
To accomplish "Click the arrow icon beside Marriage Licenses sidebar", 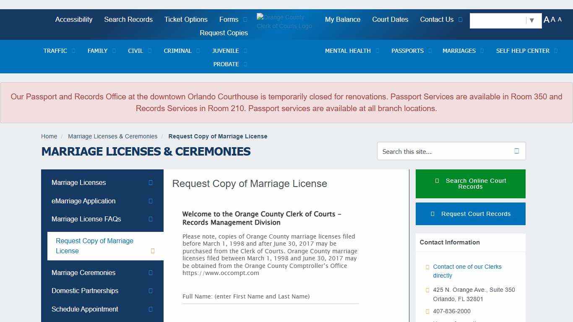I will [151, 183].
